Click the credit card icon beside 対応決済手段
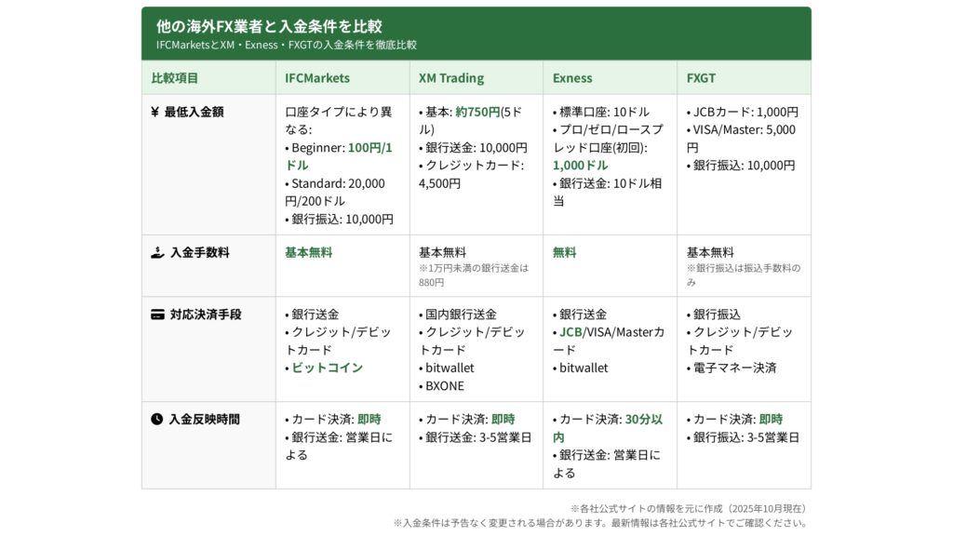The width and height of the screenshot is (953, 536). 156,315
